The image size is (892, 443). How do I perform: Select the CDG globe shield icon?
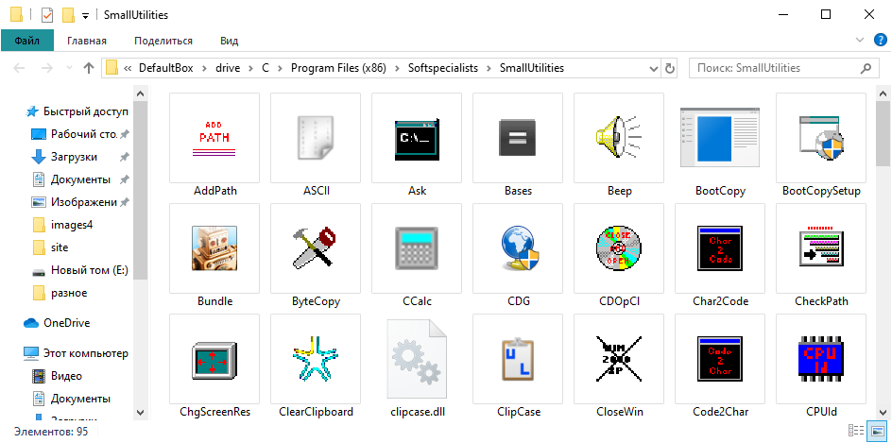coord(518,247)
